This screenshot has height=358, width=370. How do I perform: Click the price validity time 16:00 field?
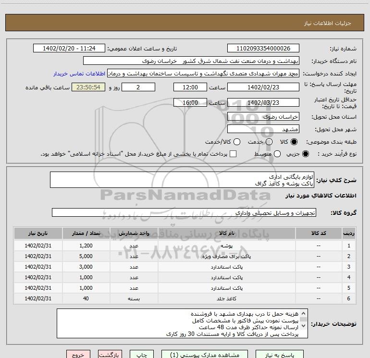(190, 102)
